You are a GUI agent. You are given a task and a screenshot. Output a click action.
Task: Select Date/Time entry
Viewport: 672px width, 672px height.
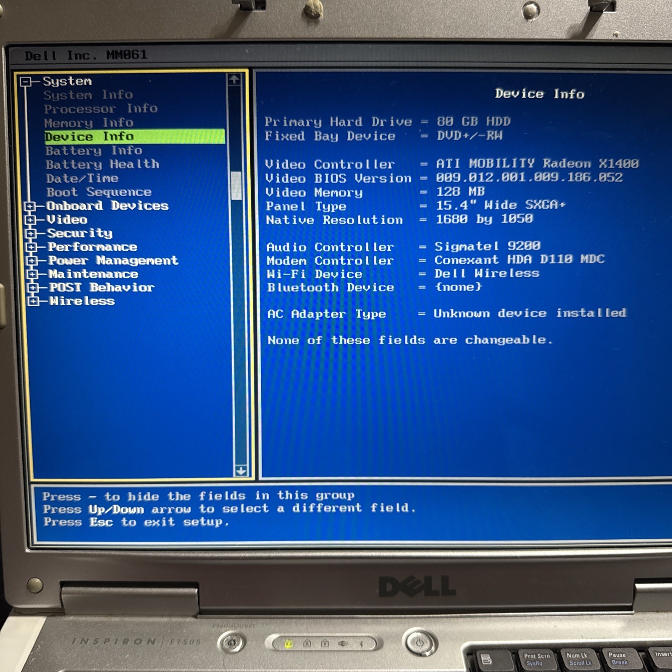82,178
